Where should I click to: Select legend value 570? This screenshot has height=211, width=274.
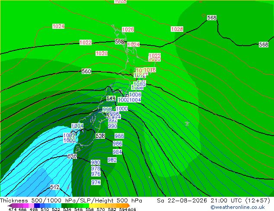coord(101,209)
